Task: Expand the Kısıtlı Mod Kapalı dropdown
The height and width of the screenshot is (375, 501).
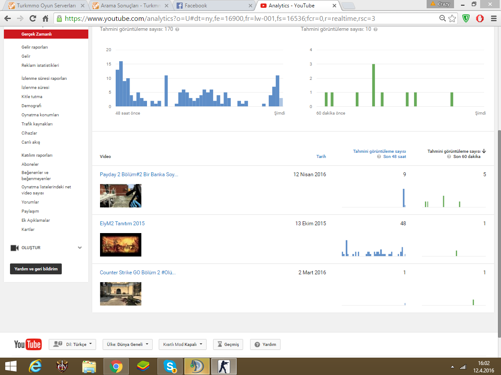Action: (182, 345)
